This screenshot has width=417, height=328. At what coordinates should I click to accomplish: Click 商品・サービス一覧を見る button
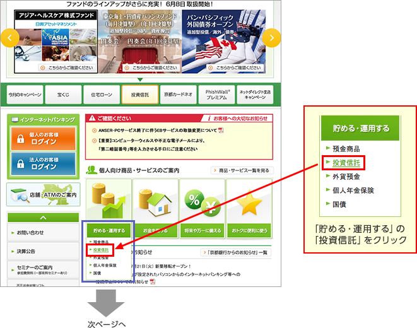(x=242, y=170)
